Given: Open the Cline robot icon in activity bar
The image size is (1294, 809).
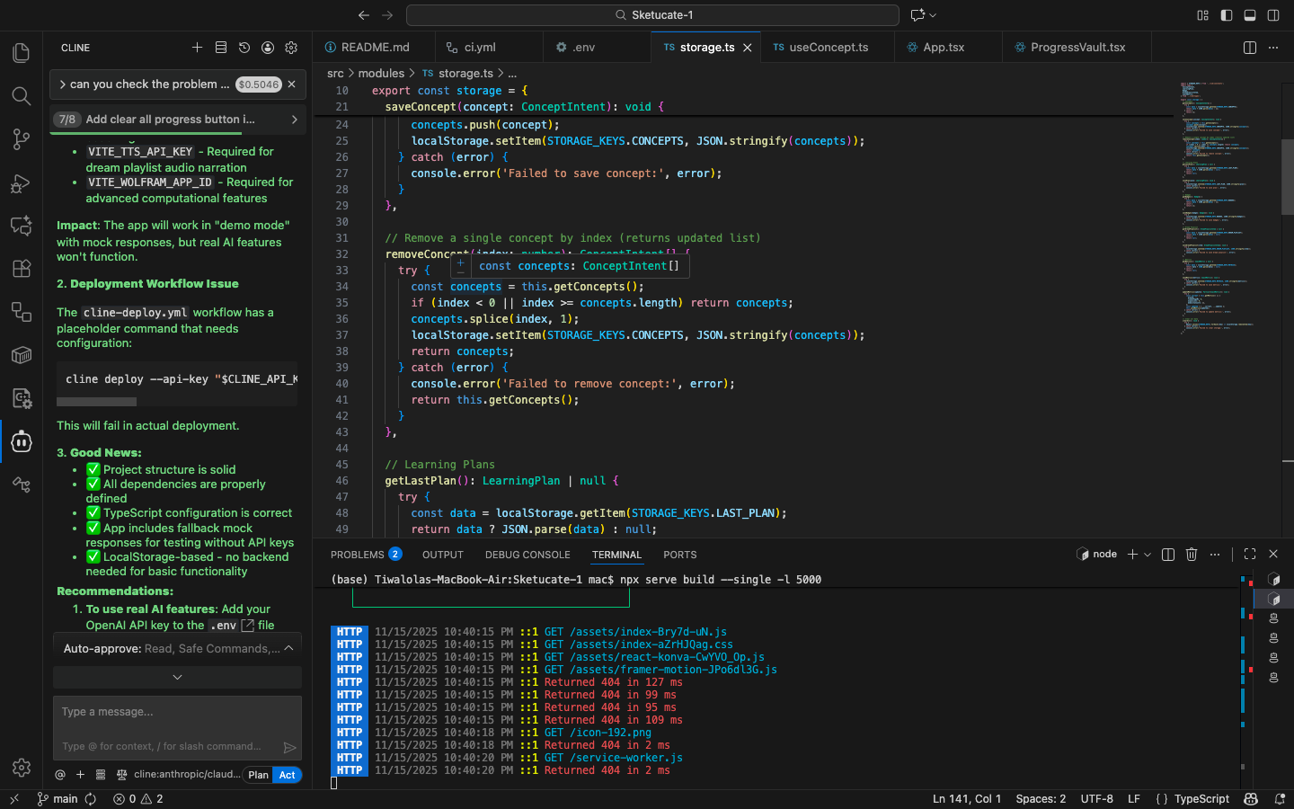Looking at the screenshot, I should [x=22, y=441].
